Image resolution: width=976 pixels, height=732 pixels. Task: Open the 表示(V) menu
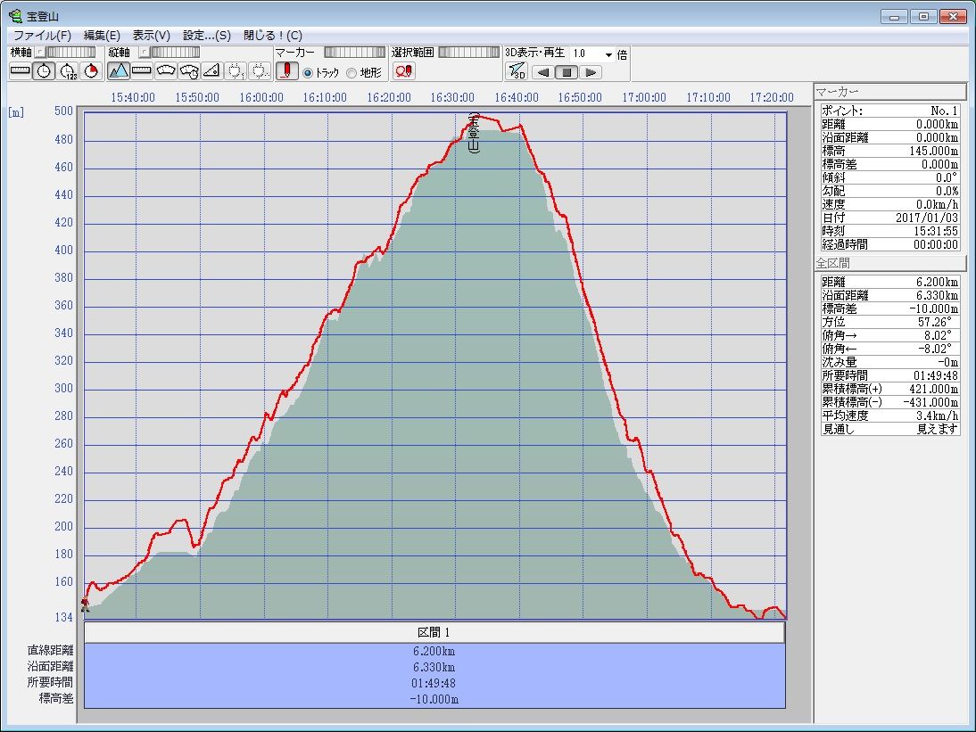(x=151, y=36)
